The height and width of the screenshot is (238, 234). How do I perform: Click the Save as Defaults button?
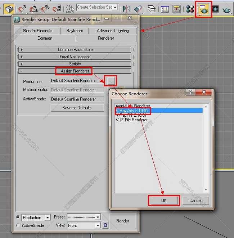click(77, 108)
